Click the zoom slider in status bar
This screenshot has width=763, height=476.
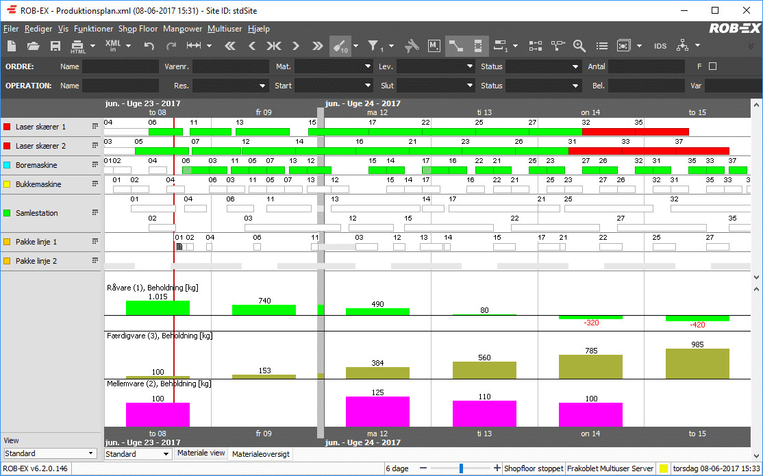click(461, 468)
